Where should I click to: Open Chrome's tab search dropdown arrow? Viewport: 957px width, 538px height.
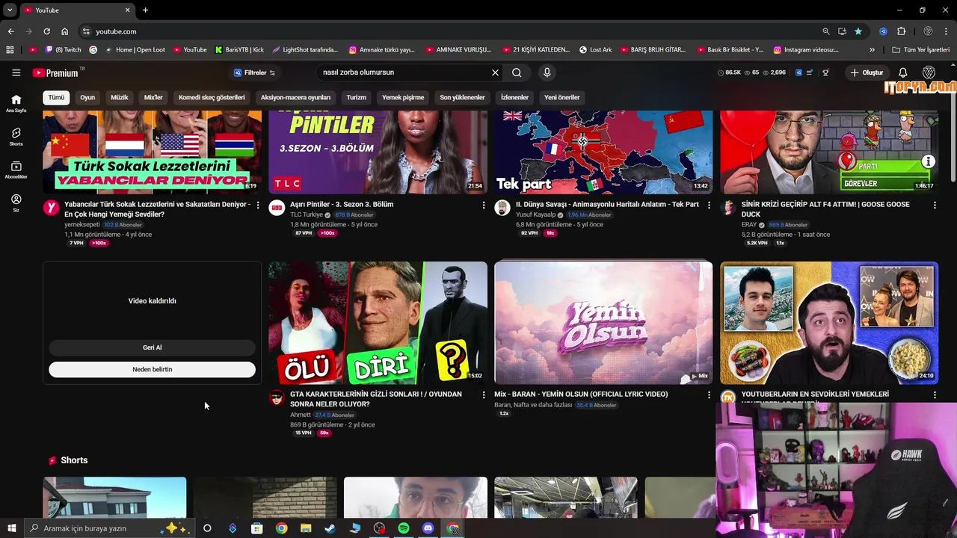10,10
